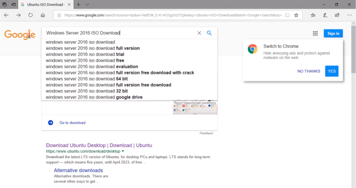This screenshot has height=188, width=356.
Task: Refresh the page with the reload icon
Action: tap(31, 15)
